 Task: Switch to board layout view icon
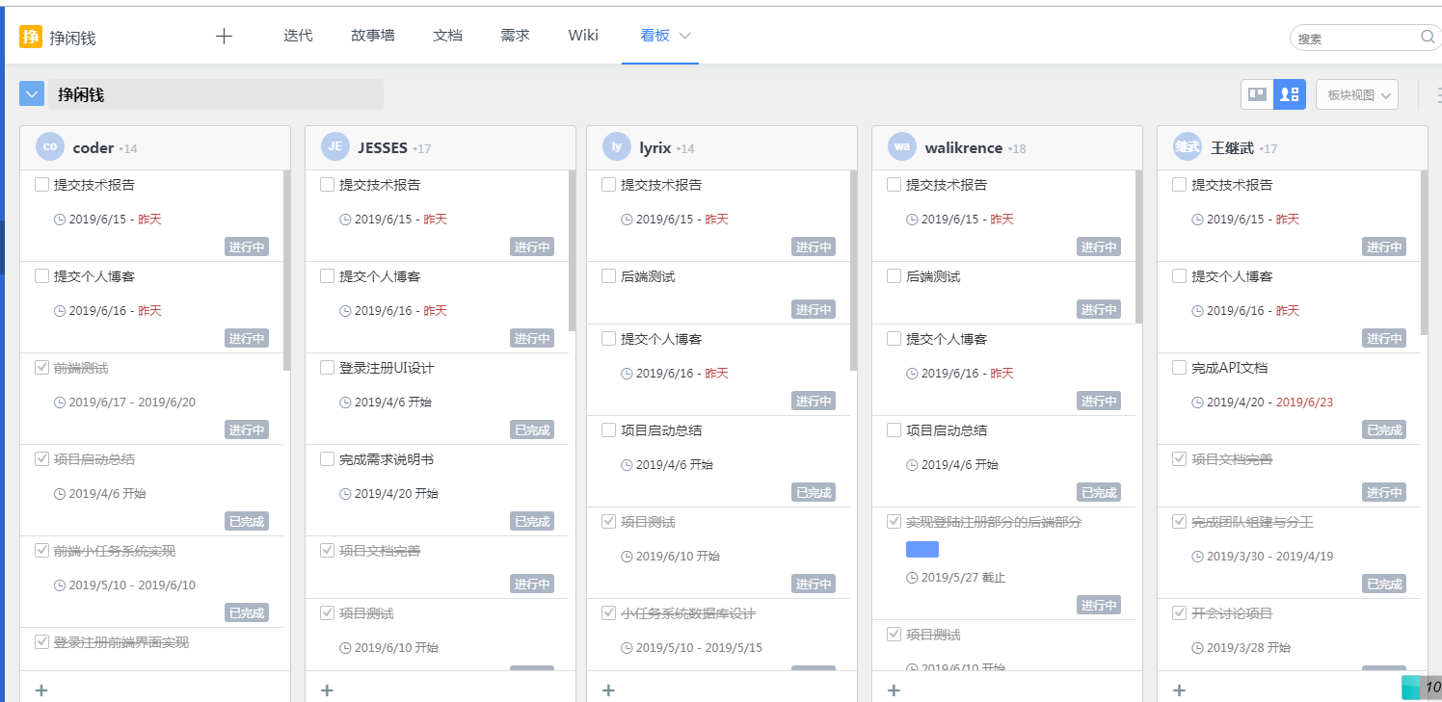[1257, 94]
